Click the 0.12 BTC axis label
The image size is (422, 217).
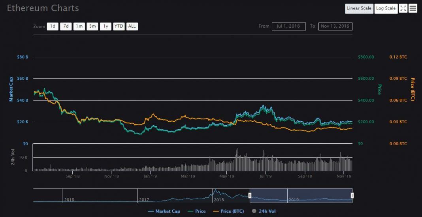tap(398, 57)
